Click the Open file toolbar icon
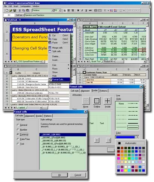Screen dimensions: 154x182 coord(11,11)
